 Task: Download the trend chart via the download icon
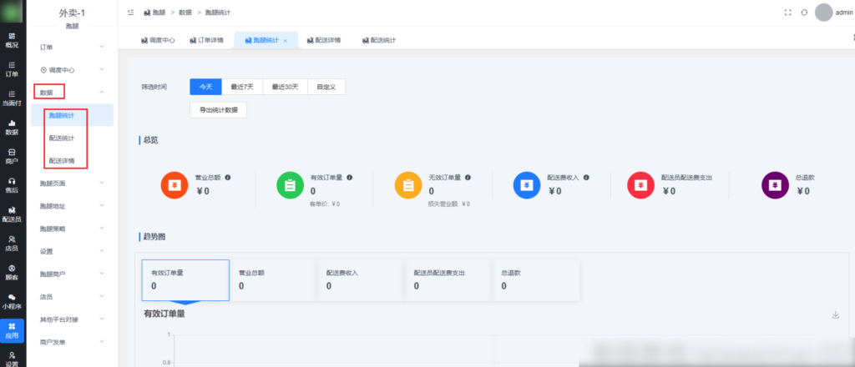(x=835, y=314)
